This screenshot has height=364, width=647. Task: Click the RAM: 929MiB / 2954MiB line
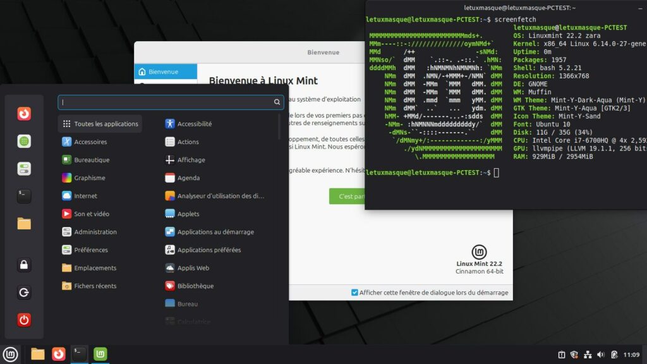[553, 157]
